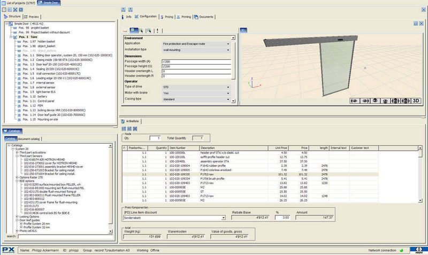Switch to the Preview tab
Viewport: 428px width, 255px height.
point(32,17)
